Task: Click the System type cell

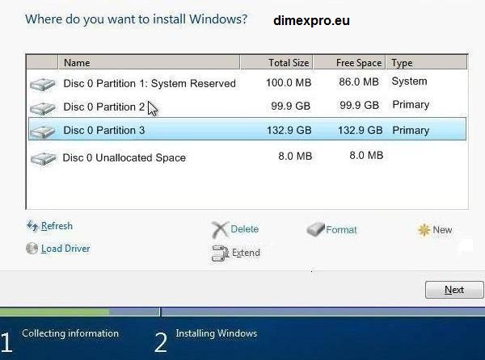Action: click(409, 82)
